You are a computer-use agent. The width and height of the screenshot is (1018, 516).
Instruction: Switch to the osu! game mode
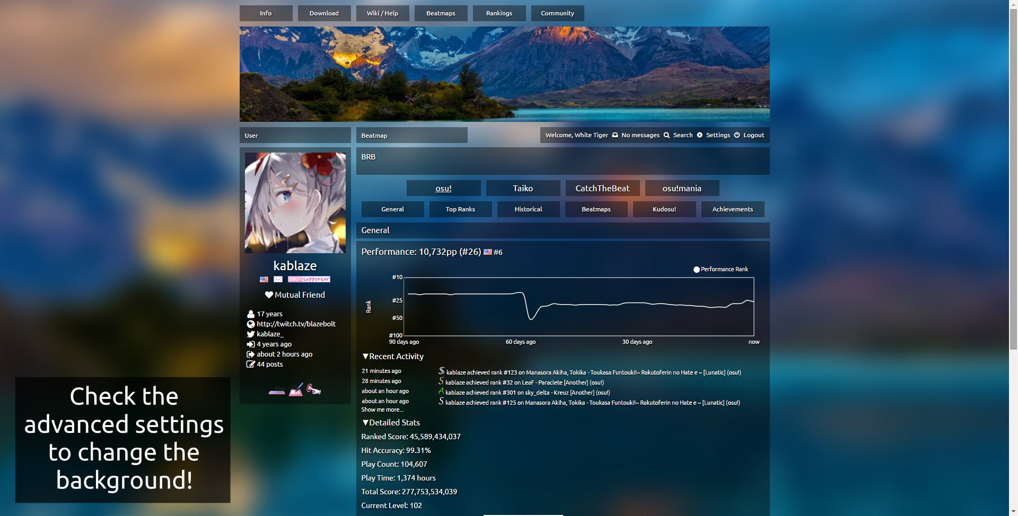point(443,188)
